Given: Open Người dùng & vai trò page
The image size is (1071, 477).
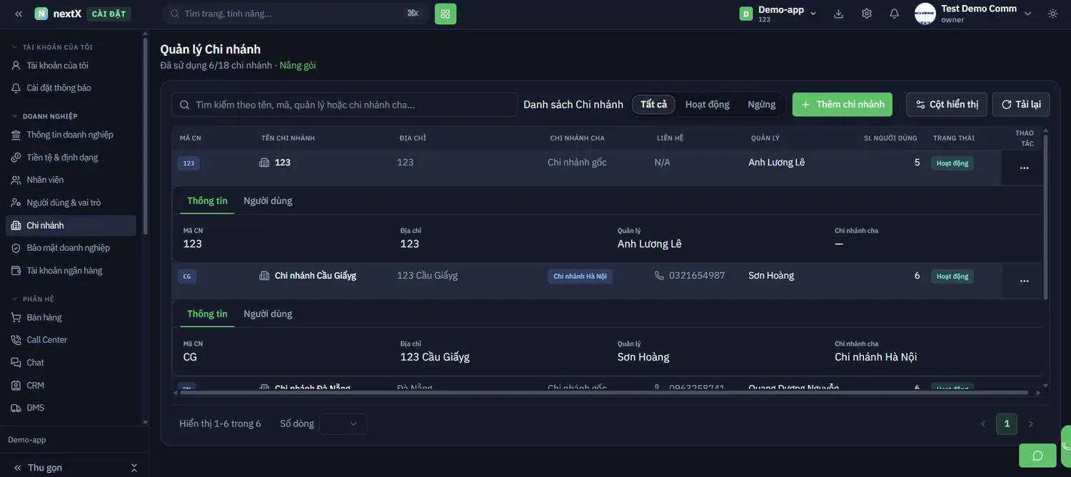Looking at the screenshot, I should tap(71, 202).
